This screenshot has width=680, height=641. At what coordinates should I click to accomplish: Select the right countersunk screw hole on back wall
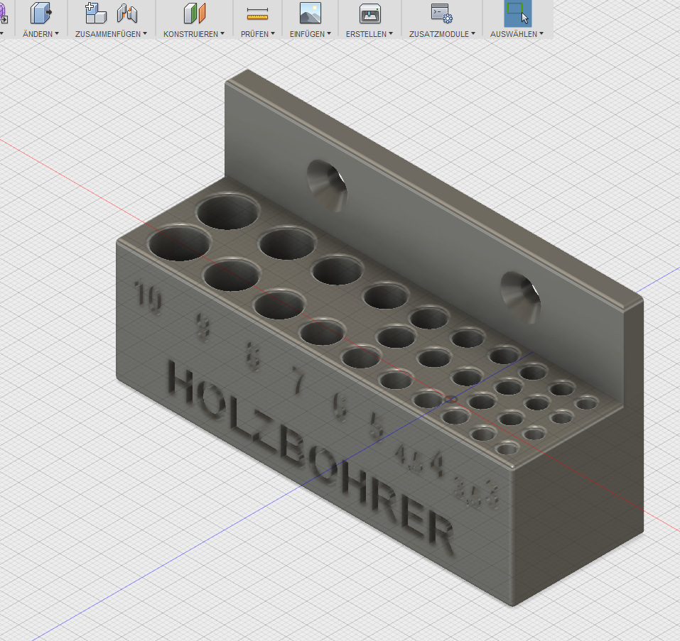pos(521,297)
